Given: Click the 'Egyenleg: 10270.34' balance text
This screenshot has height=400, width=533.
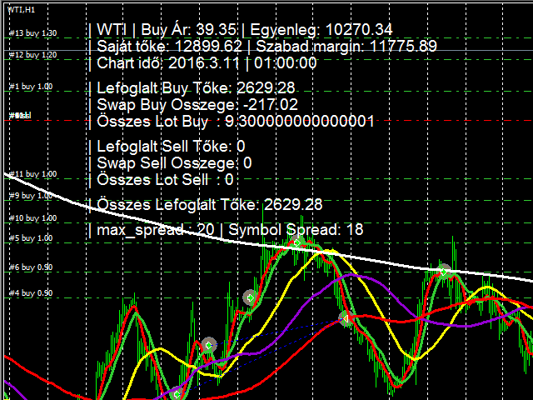Looking at the screenshot, I should tap(321, 30).
